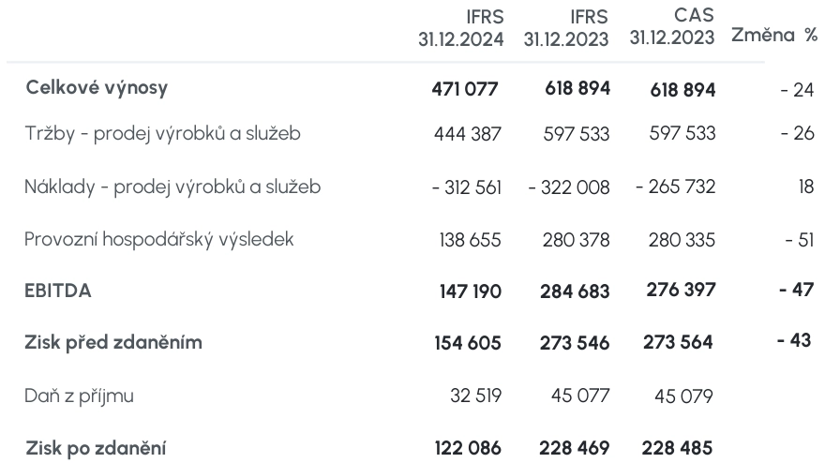Click the 444 387 sales value
This screenshot has width=825, height=463.
pos(467,134)
